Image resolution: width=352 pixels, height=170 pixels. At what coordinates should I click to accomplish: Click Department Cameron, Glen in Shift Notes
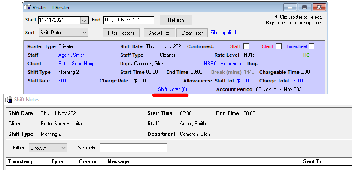point(195,134)
